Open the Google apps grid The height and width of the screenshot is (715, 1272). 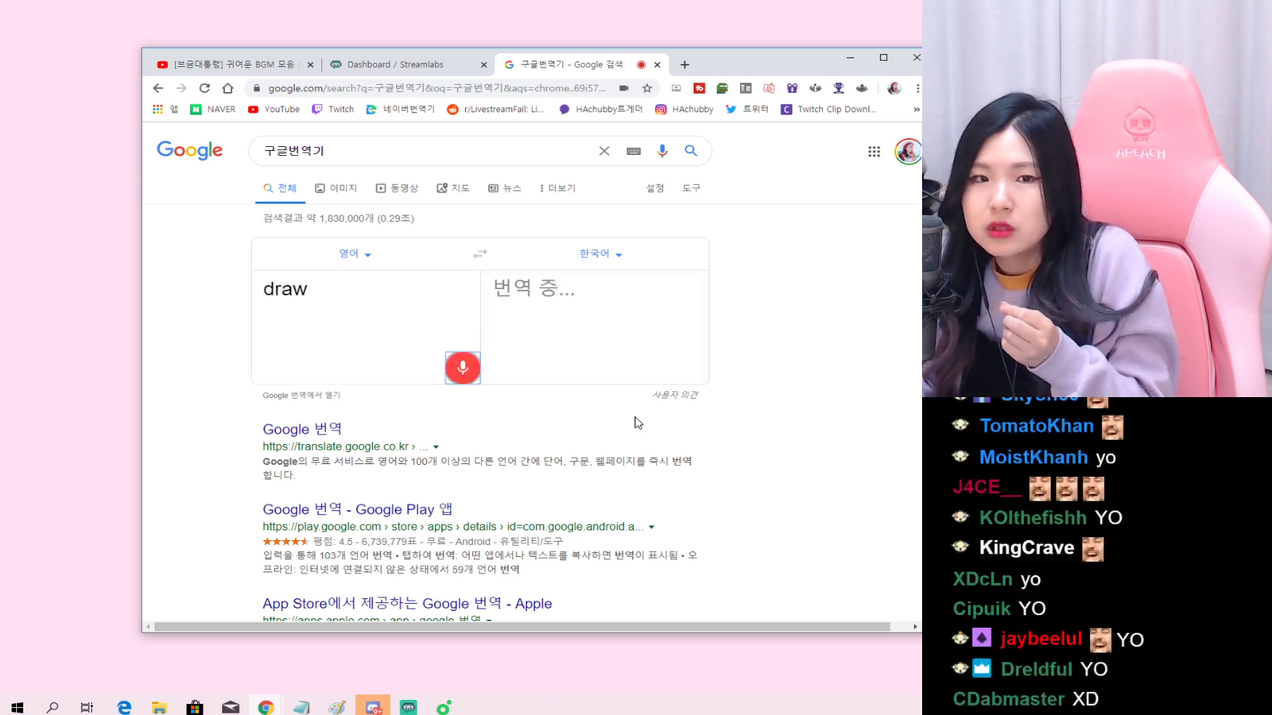click(874, 152)
